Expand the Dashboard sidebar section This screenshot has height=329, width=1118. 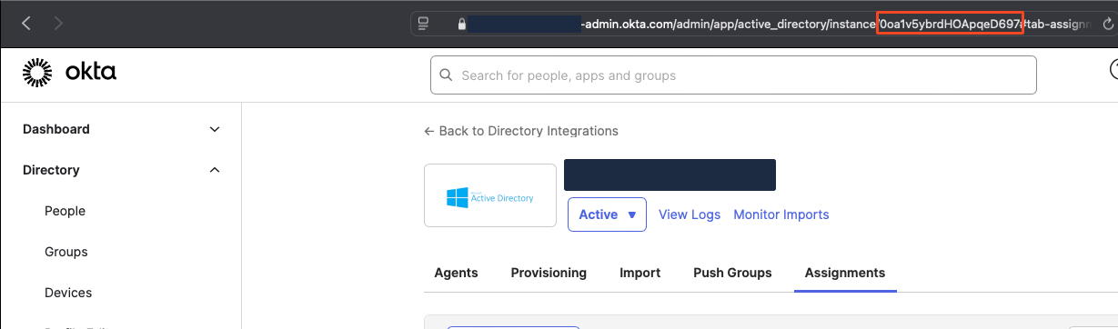(x=122, y=129)
